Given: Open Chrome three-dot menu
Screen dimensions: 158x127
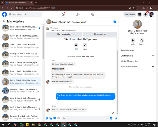Looking at the screenshot, I should 155,8.
